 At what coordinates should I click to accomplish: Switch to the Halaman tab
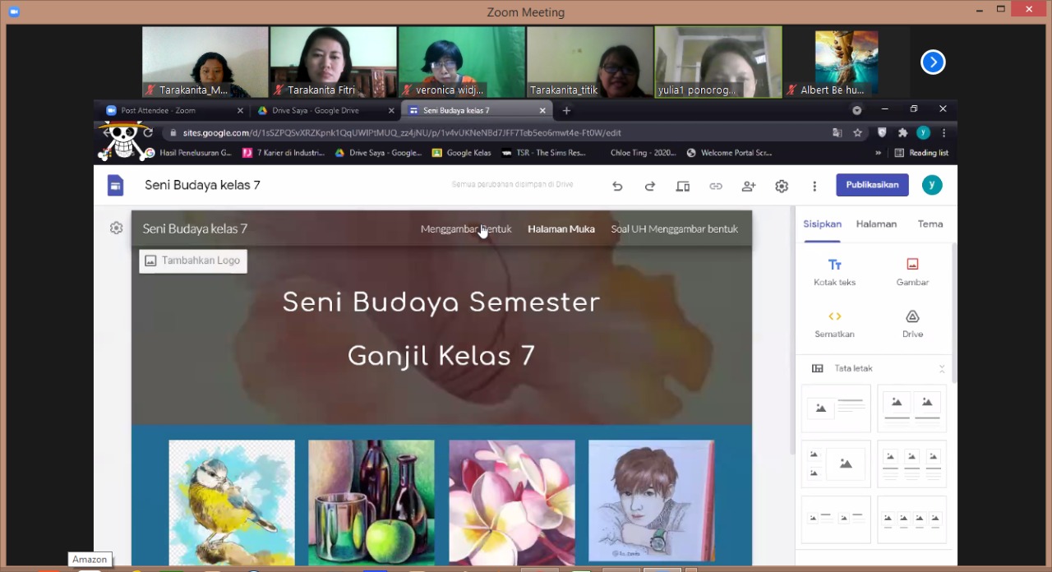pos(876,224)
